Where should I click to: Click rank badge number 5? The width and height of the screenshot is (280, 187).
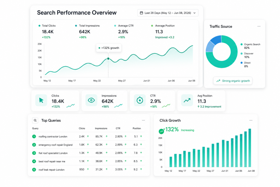tap(34, 169)
